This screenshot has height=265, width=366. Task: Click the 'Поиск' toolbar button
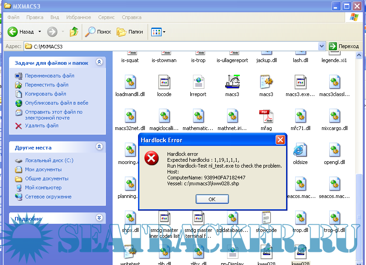coord(98,32)
